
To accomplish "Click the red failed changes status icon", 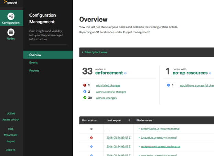I will (85, 85).
